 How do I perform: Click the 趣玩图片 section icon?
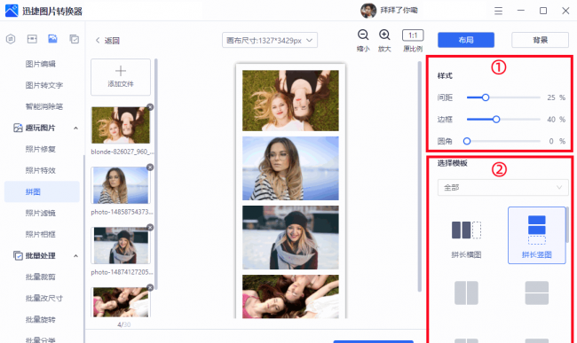tap(18, 128)
